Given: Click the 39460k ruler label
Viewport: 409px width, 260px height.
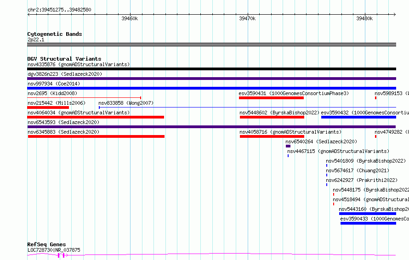Looking at the screenshot, I should 130,18.
